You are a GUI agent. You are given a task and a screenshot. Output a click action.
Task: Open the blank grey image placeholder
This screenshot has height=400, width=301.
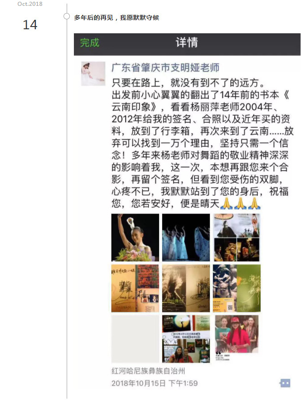click(x=135, y=339)
